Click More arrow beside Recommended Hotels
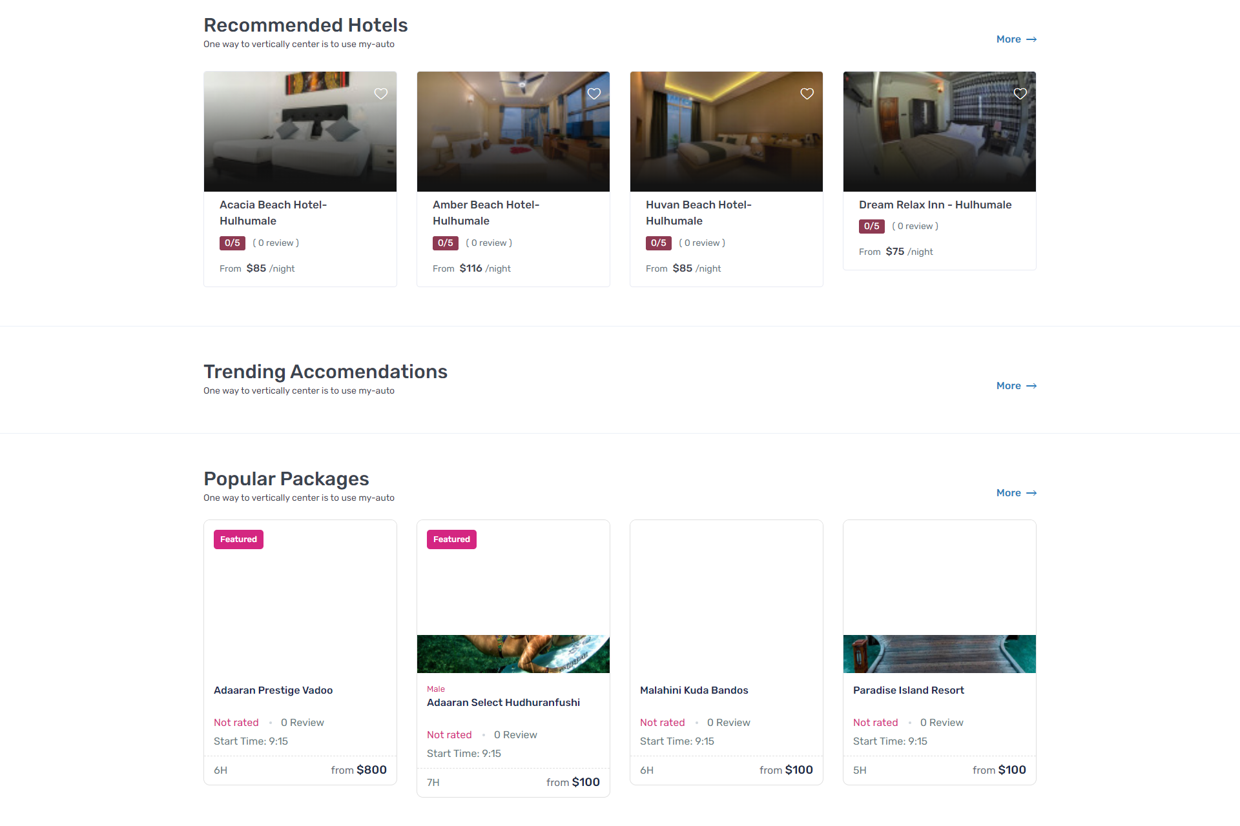1240x826 pixels. pos(1016,39)
